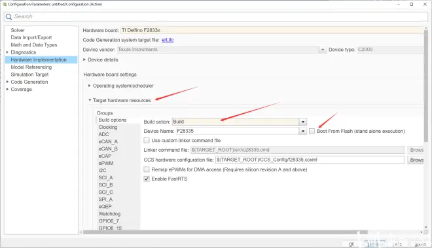The width and height of the screenshot is (432, 248).
Task: Select the SCI_B group
Action: pyautogui.click(x=105, y=185)
